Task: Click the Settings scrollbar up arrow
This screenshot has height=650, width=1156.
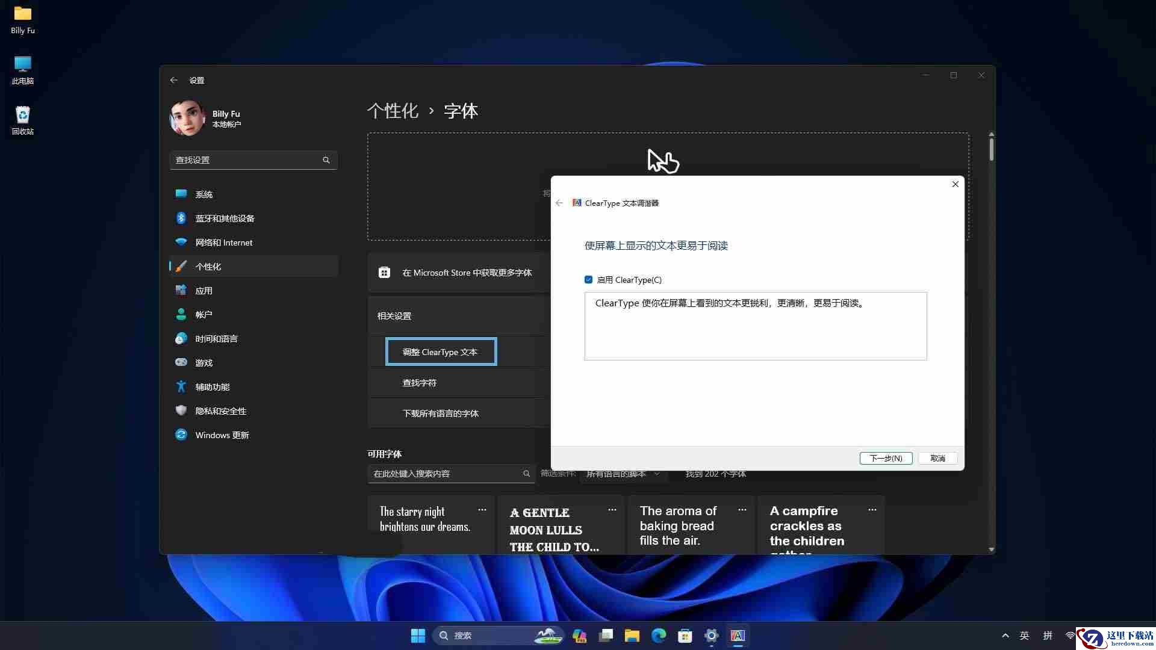Action: click(x=991, y=134)
